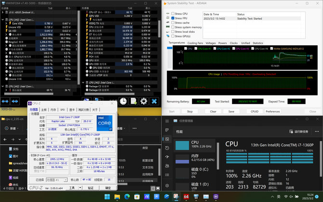Open the Windows Start button
The image size is (323, 202).
point(107,197)
